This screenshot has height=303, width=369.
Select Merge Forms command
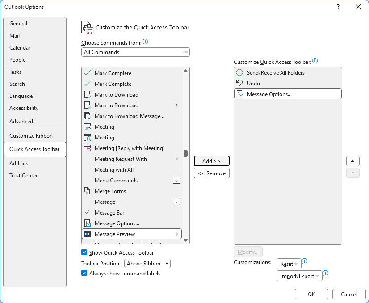132,191
